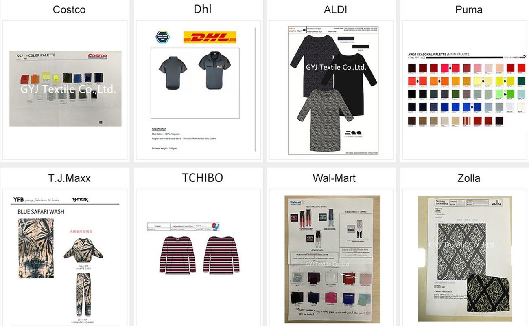
Task: Click the Costco heading text
Action: pyautogui.click(x=69, y=10)
